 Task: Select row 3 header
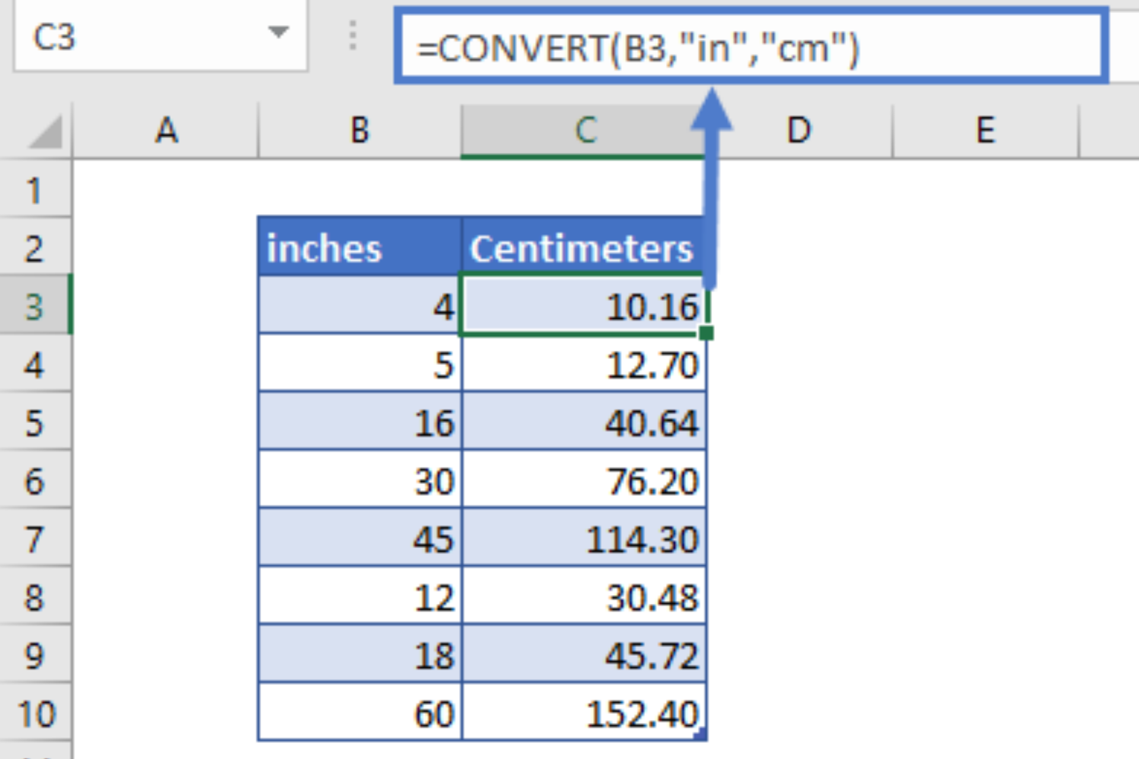coord(34,306)
